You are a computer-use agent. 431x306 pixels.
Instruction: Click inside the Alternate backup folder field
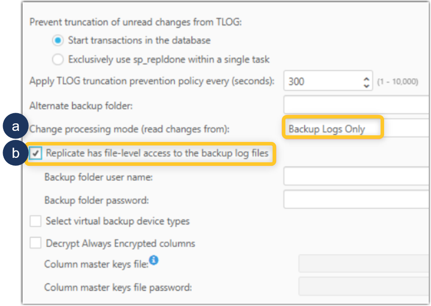click(350, 105)
